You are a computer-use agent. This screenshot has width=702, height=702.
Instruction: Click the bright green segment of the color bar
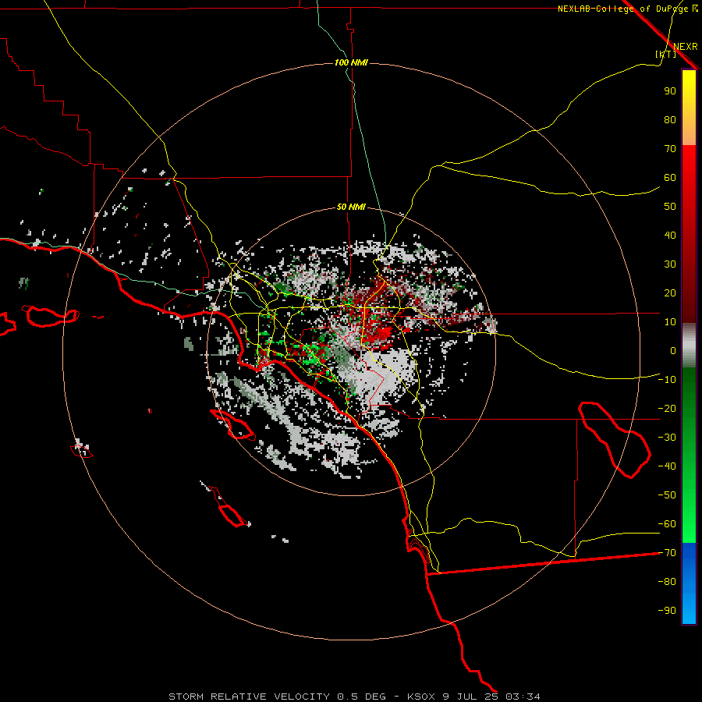[x=689, y=515]
